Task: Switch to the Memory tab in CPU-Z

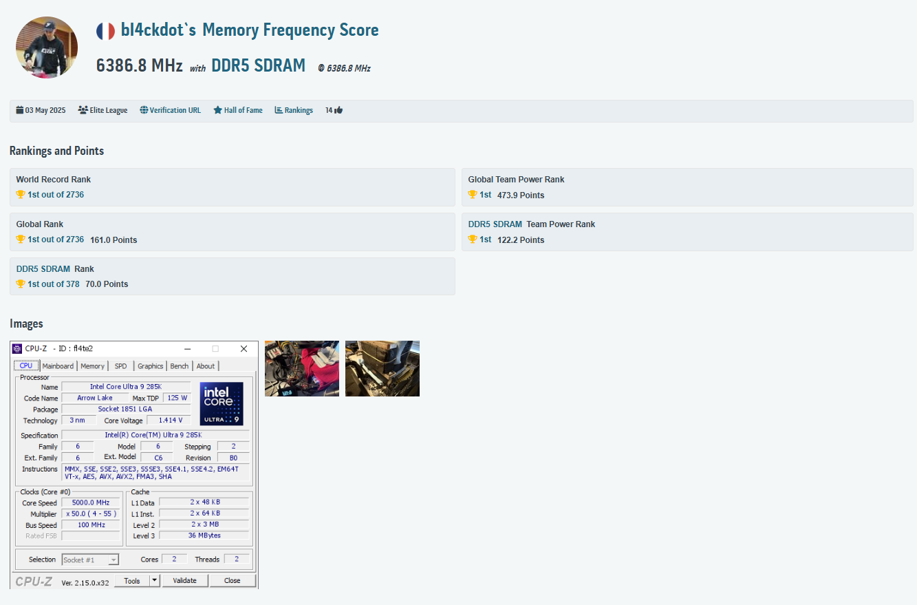Action: [92, 366]
